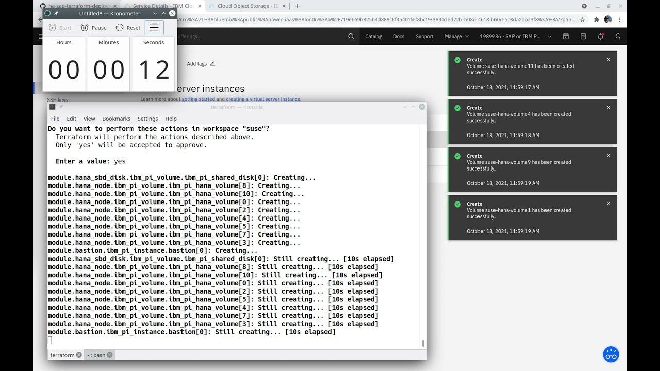Click the Add tags edit pencil
The image size is (660, 371).
tap(212, 64)
